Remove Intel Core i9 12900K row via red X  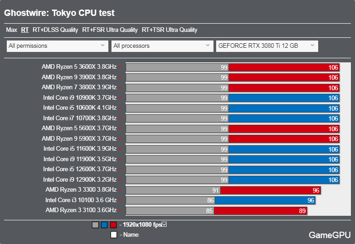[x=120, y=180]
